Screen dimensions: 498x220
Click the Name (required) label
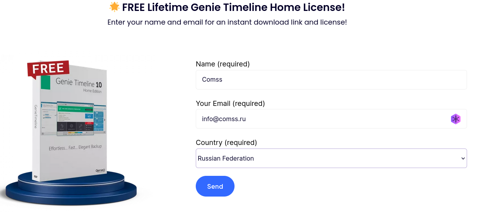click(x=223, y=64)
